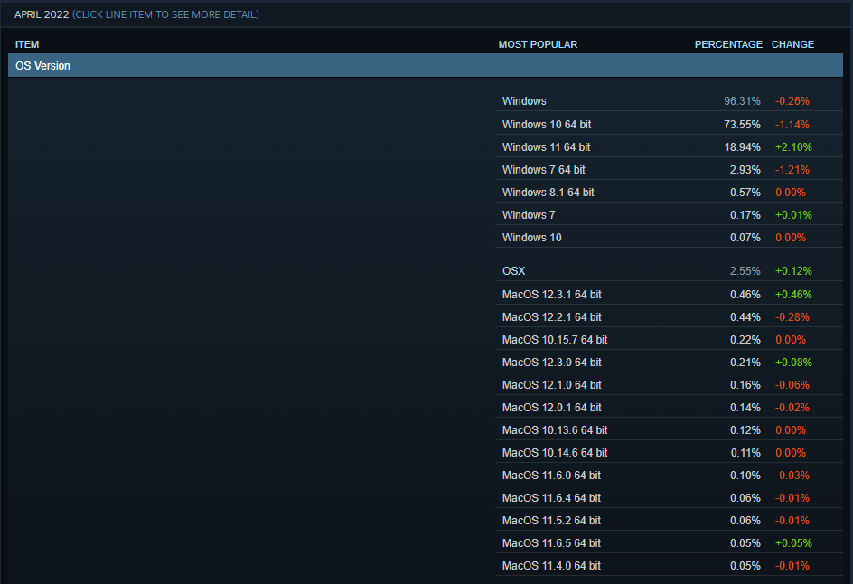This screenshot has width=853, height=584.
Task: Click the 73.55% percentage value
Action: [742, 125]
